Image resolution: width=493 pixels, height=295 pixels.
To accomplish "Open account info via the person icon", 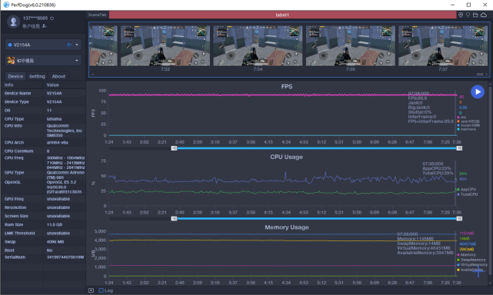I will (44, 26).
